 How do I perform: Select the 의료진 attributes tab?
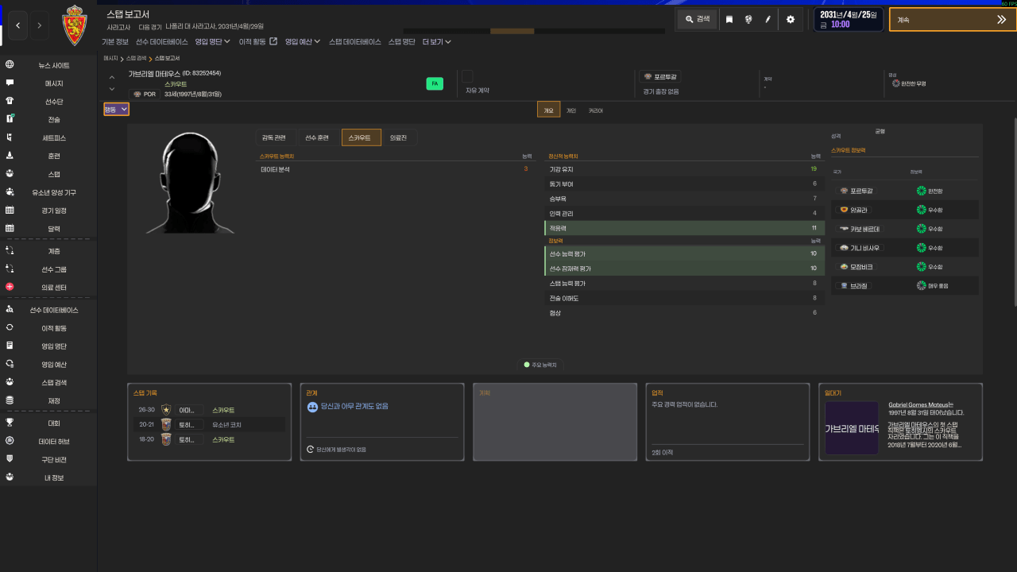coord(398,137)
